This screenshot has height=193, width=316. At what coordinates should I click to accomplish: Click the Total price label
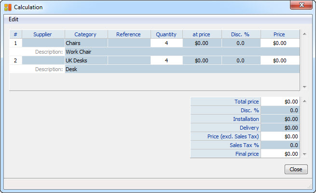pos(247,102)
